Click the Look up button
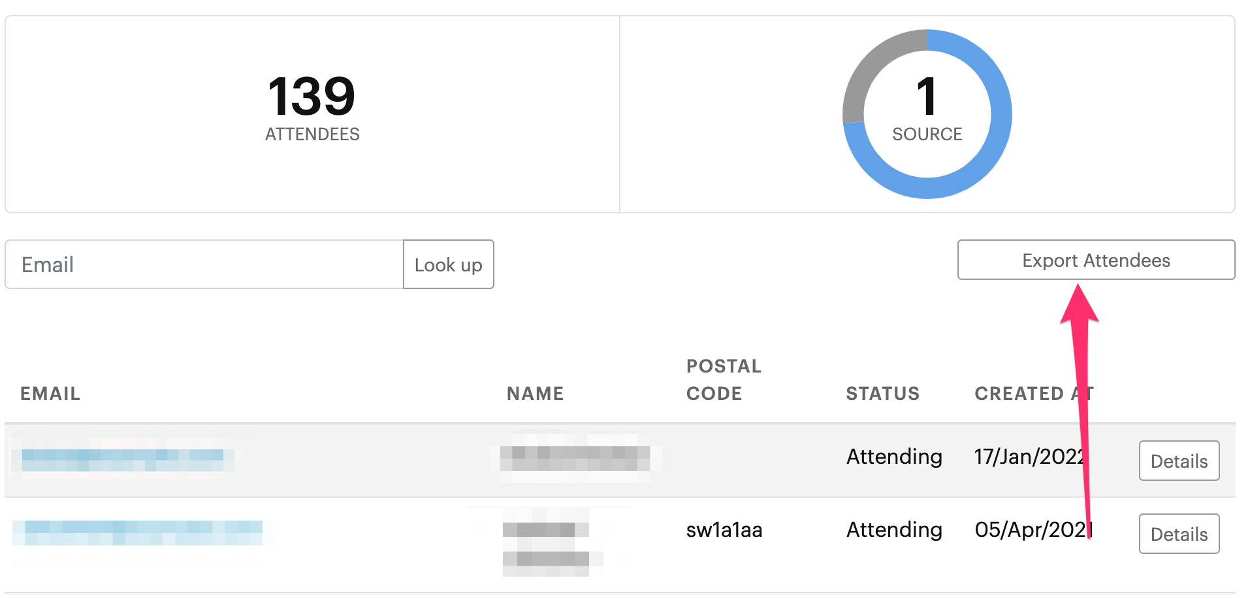 (449, 264)
